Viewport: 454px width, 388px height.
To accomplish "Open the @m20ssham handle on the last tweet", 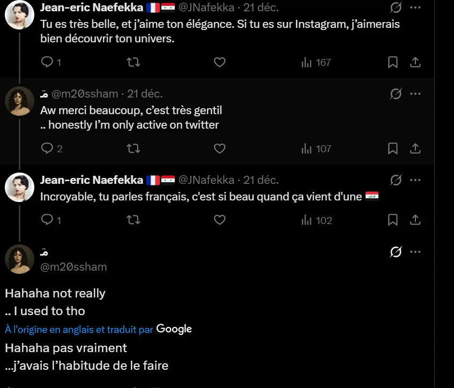I will [73, 267].
